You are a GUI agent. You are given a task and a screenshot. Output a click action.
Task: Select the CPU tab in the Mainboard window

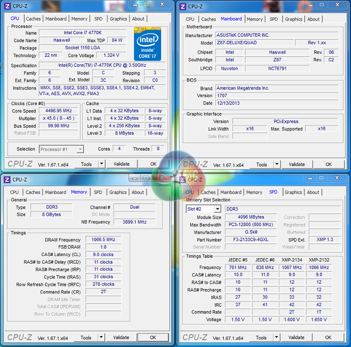(x=190, y=19)
